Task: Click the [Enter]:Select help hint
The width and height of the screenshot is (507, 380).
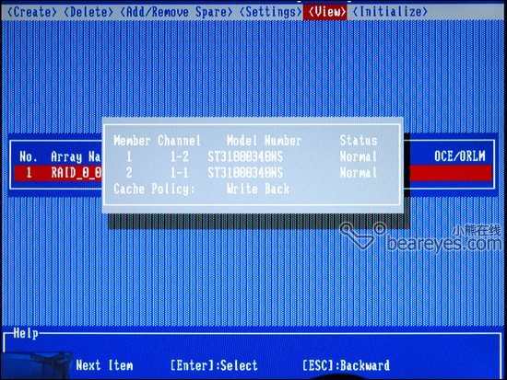Action: coord(214,365)
